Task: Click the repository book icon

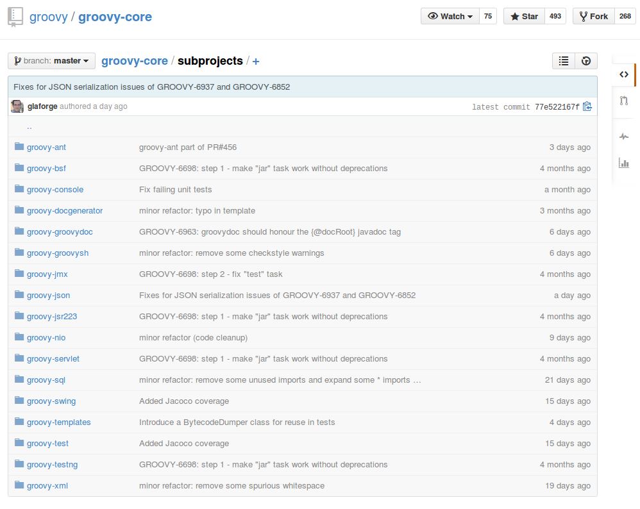Action: tap(15, 17)
